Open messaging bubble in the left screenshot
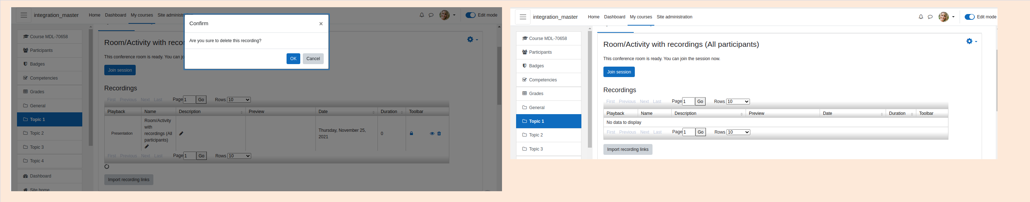This screenshot has width=1030, height=202. pos(431,15)
